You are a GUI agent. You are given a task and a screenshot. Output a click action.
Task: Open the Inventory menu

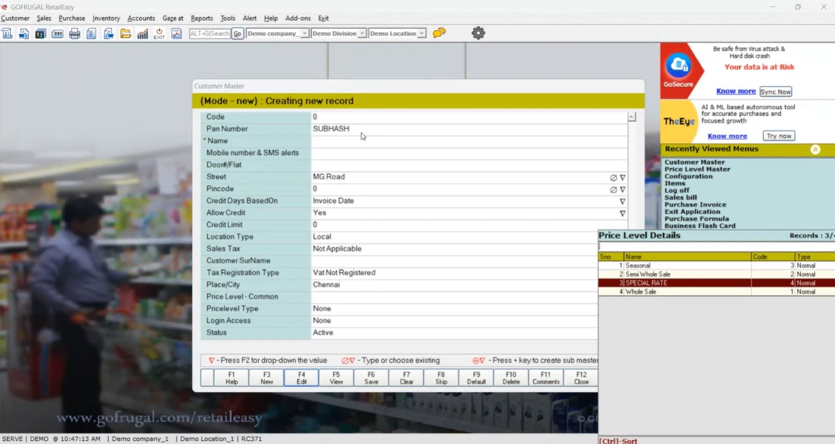coord(106,18)
